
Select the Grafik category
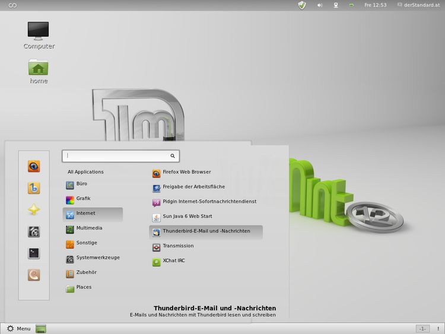[83, 199]
